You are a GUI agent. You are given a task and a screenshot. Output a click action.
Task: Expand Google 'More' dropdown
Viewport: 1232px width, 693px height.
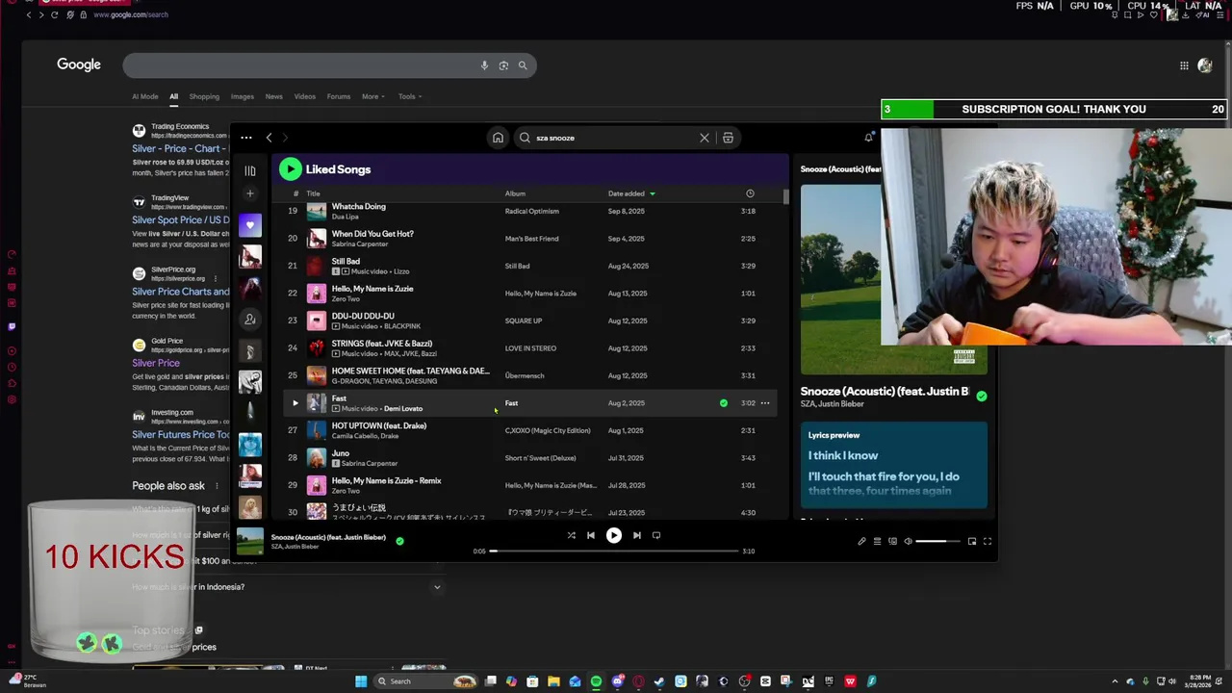[372, 96]
